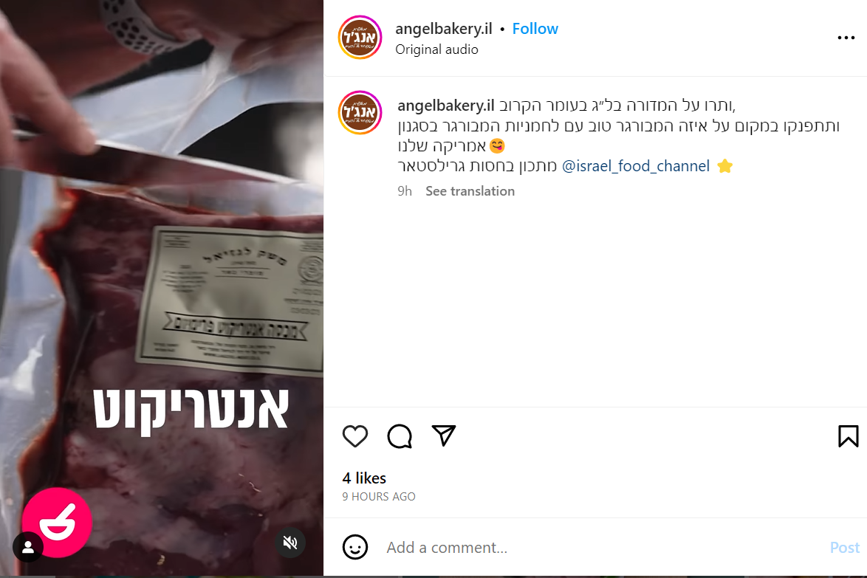Viewport: 867px width, 578px height.
Task: Open the emoji picker smiley icon
Action: click(355, 547)
